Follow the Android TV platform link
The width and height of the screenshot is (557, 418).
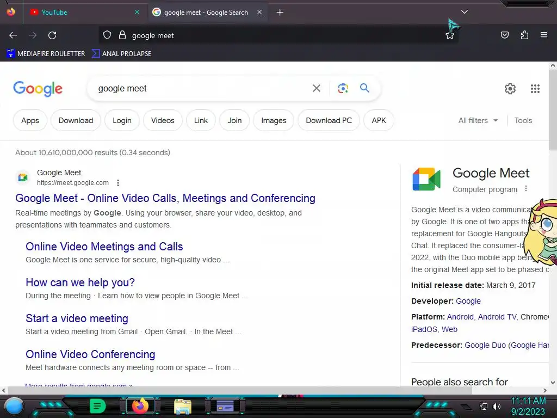click(497, 317)
